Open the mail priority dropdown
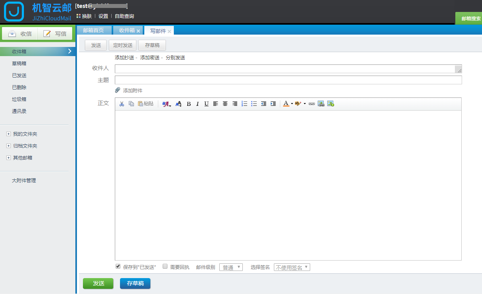482x294 pixels. point(231,267)
